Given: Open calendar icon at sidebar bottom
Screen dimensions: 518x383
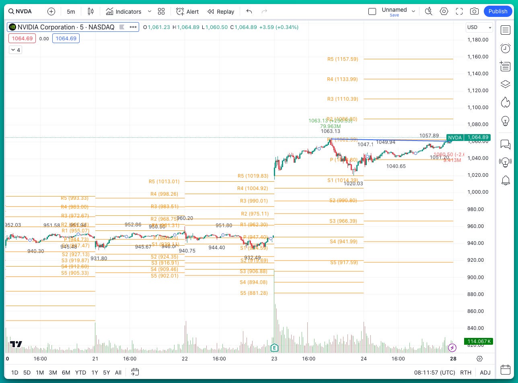Looking at the screenshot, I should 506,370.
